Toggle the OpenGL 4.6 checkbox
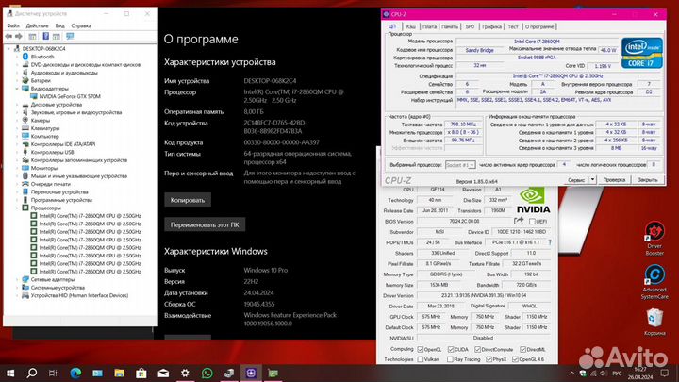This screenshot has width=679, height=382. click(515, 359)
